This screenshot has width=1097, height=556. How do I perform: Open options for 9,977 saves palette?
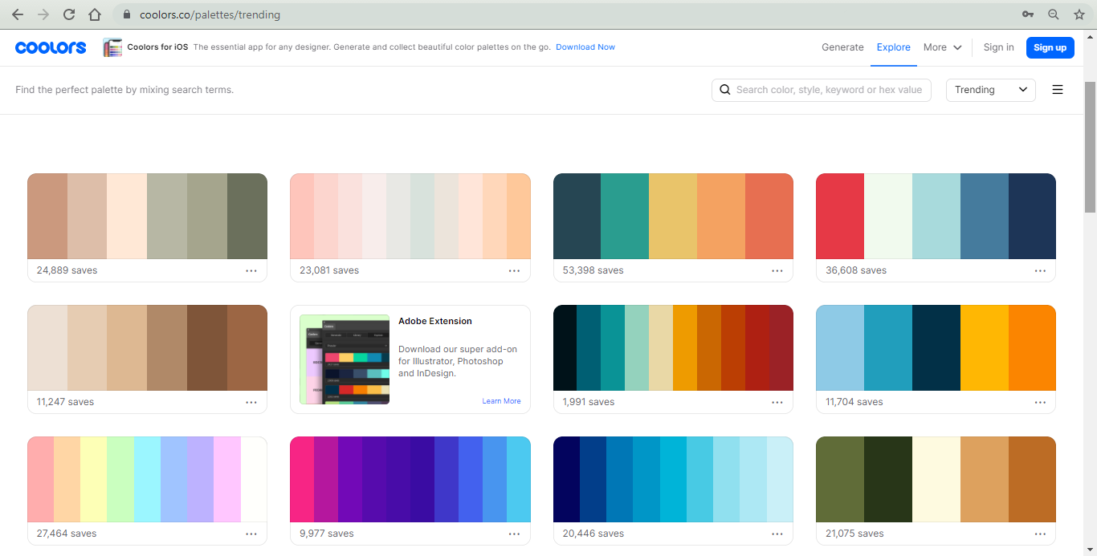514,534
